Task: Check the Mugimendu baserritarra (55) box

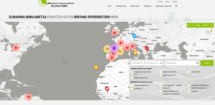Action: point(161,91)
